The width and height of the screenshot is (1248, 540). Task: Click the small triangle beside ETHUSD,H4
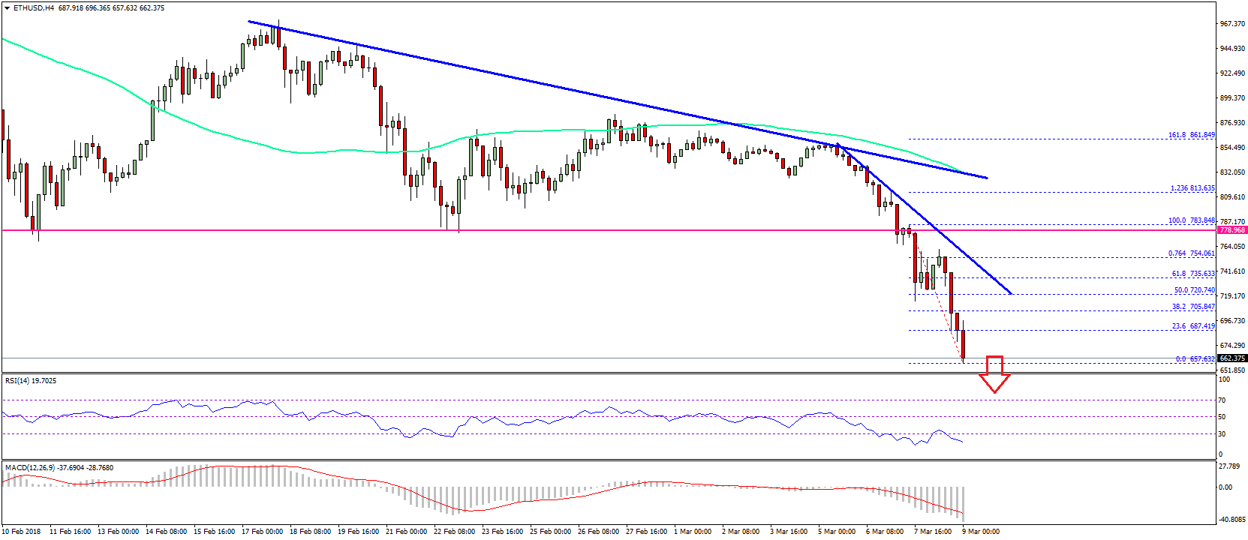pyautogui.click(x=7, y=8)
